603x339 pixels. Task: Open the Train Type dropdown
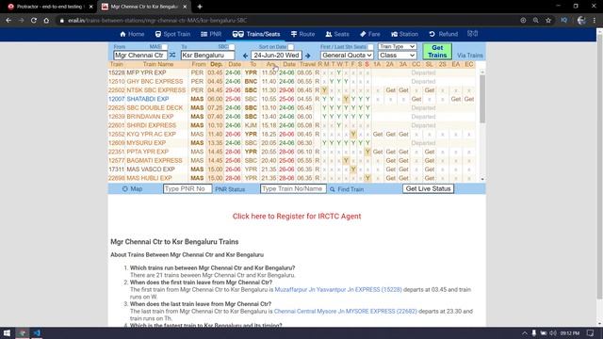coord(397,46)
